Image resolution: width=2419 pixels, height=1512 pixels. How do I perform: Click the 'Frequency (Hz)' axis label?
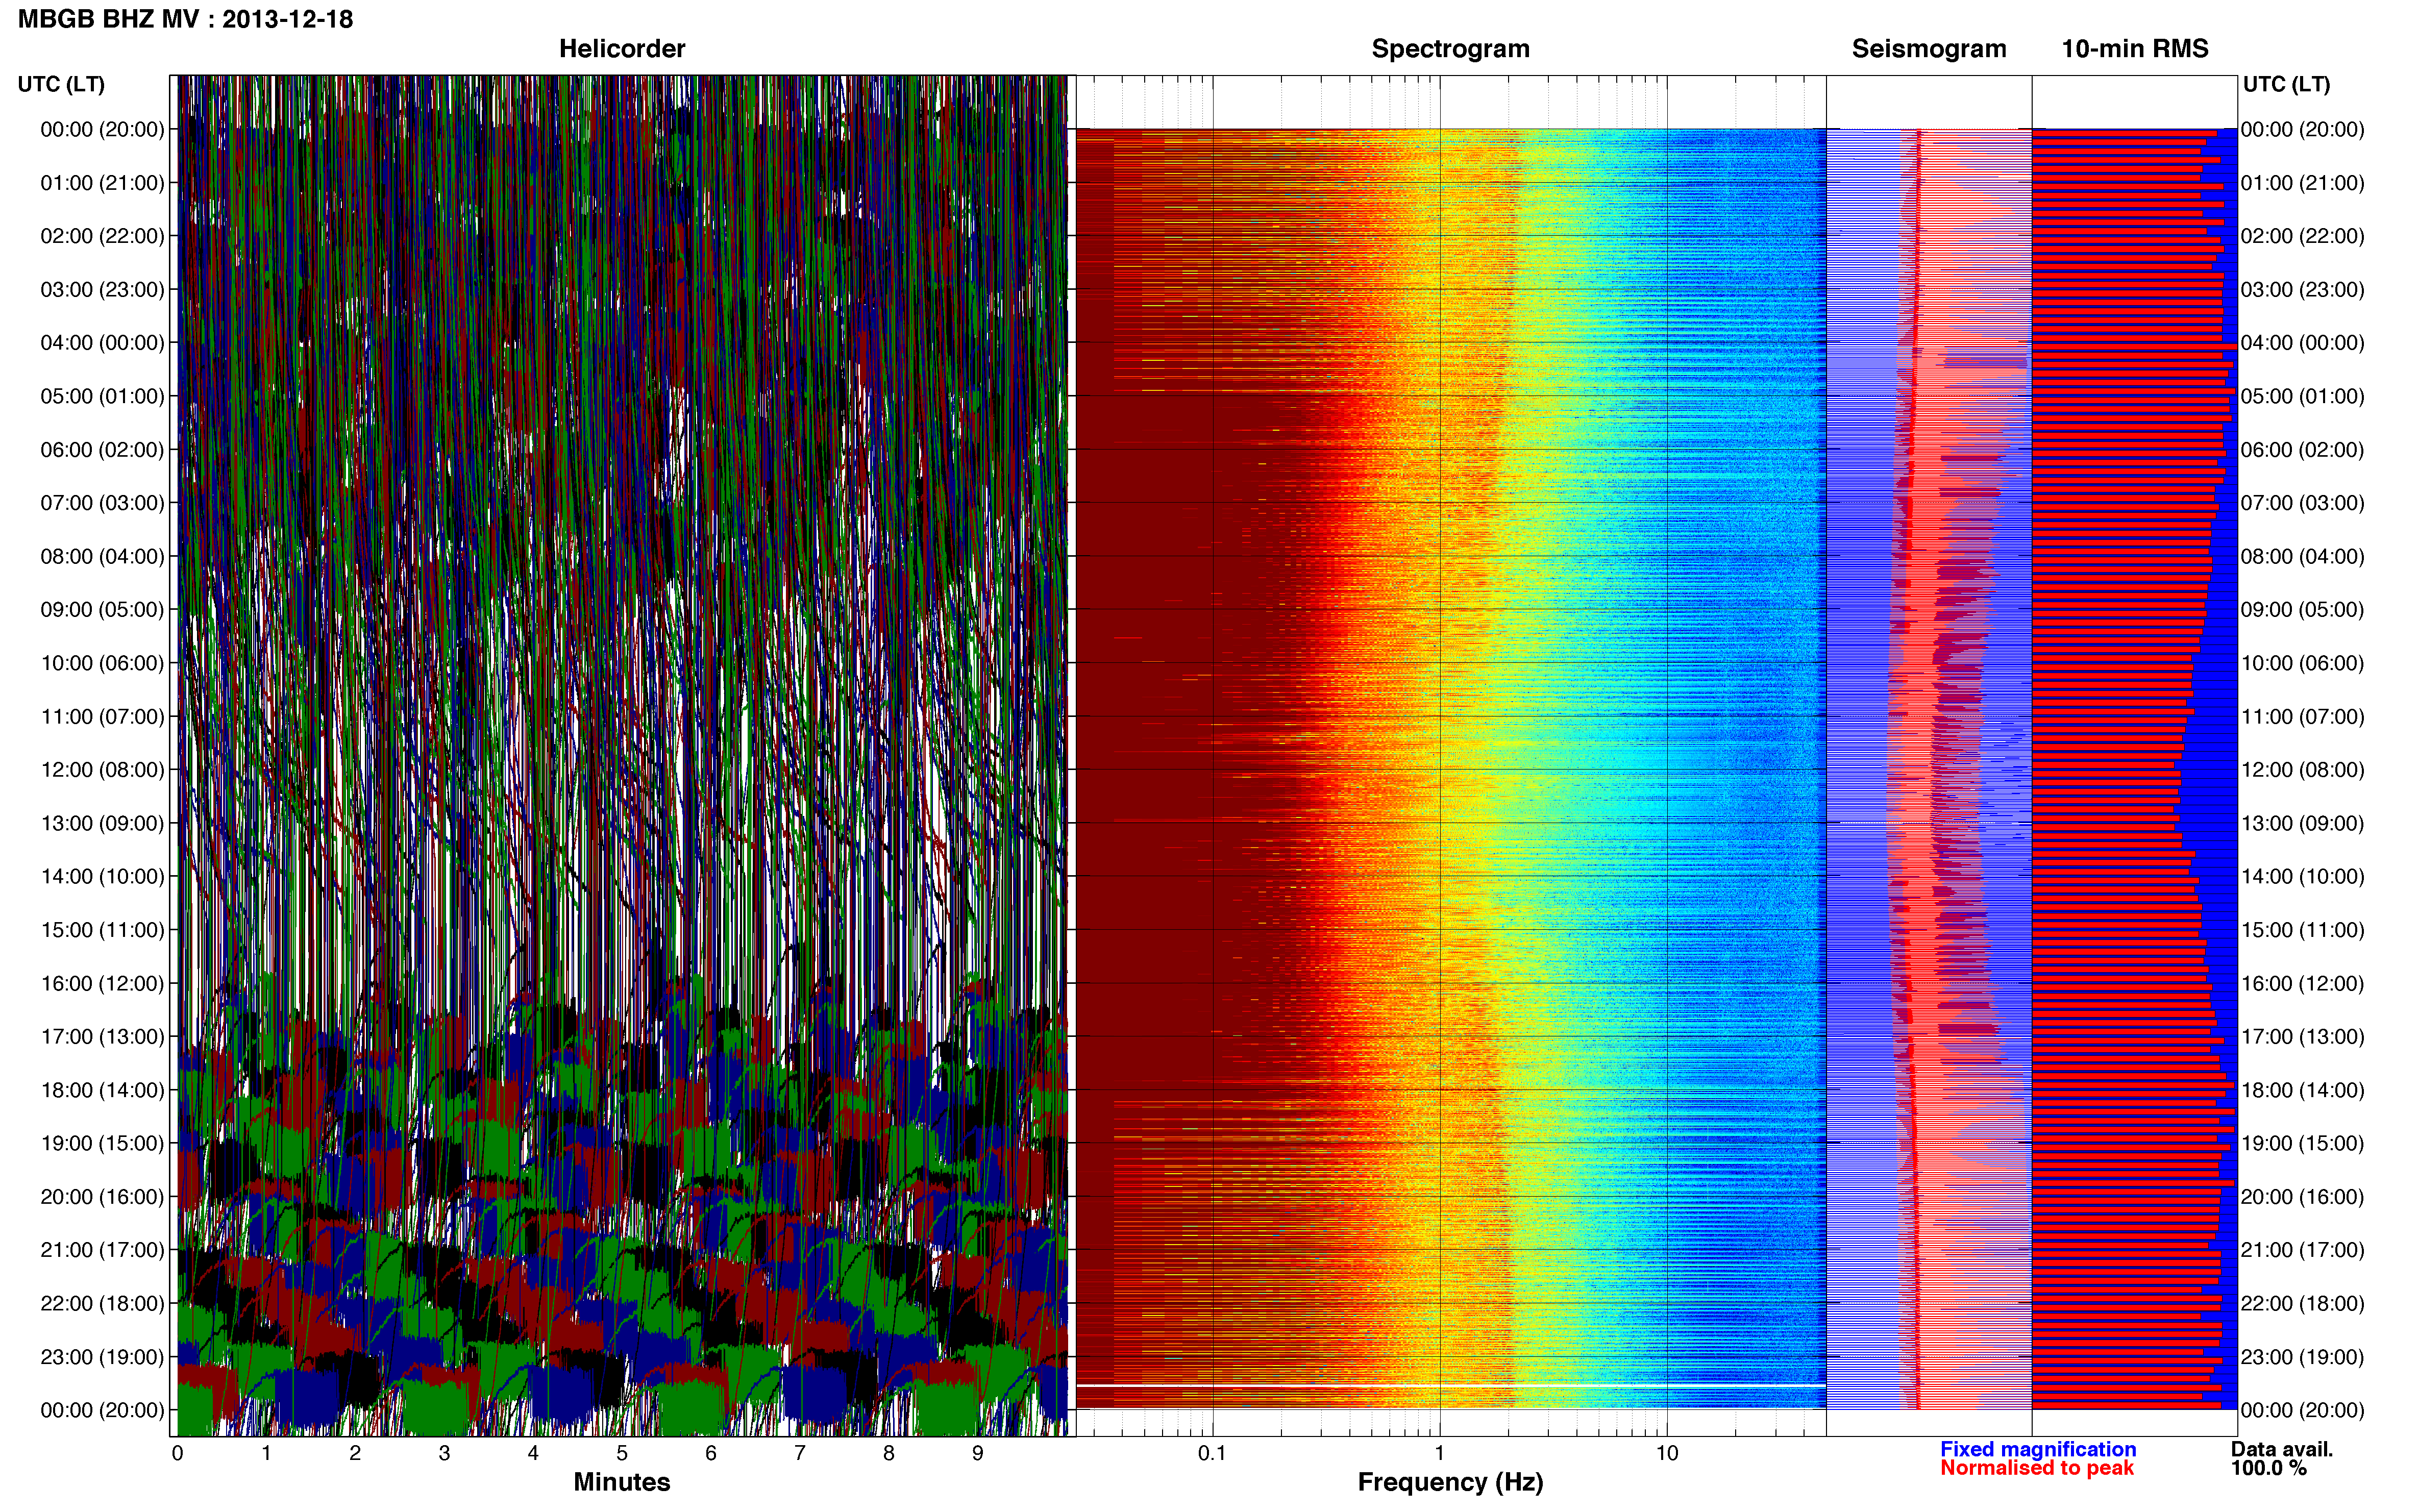pyautogui.click(x=1450, y=1482)
